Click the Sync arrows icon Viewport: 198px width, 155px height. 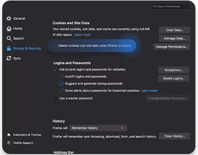[9, 58]
